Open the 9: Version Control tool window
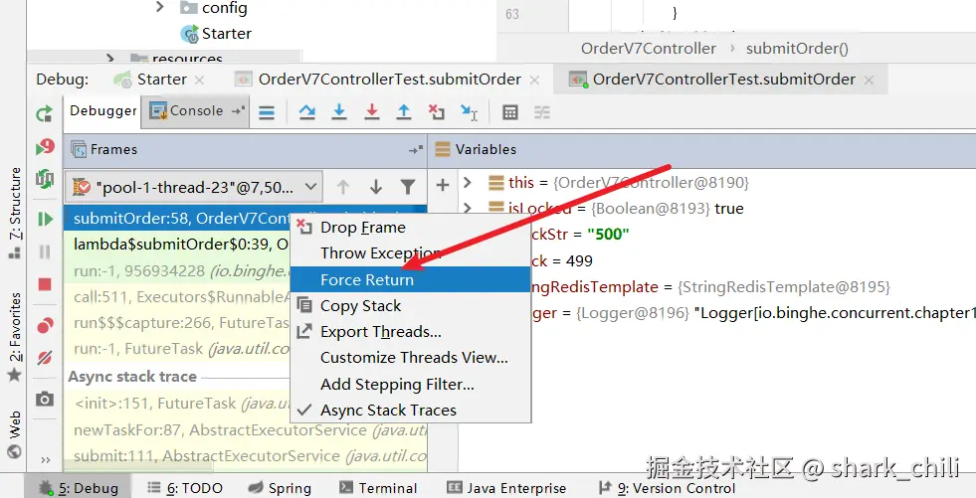 pos(667,488)
